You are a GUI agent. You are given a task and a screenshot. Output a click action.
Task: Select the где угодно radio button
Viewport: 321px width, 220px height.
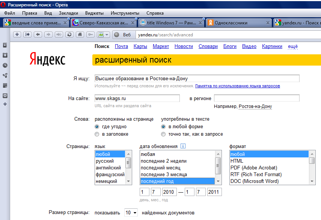coord(97,127)
